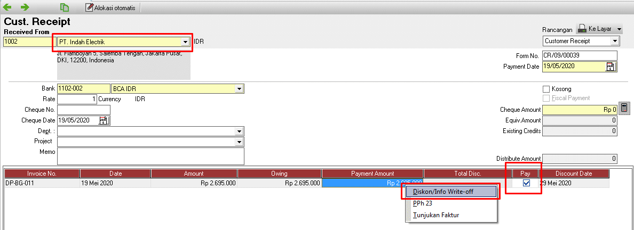Screen dimensions: 634x230
Task: Click into the Memo text field
Action: click(150, 156)
